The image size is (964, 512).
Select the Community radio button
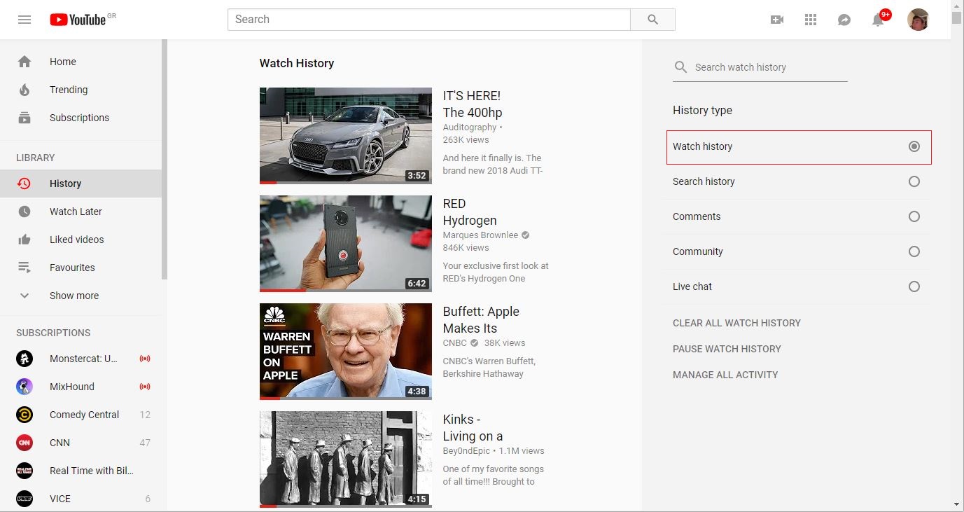coord(914,251)
